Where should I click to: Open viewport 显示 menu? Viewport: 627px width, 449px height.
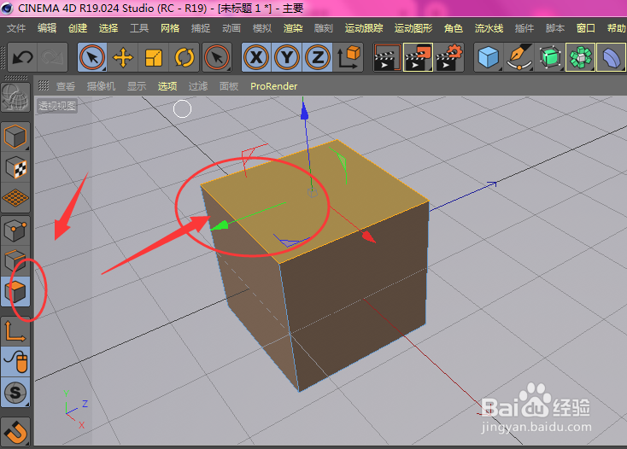(x=137, y=86)
